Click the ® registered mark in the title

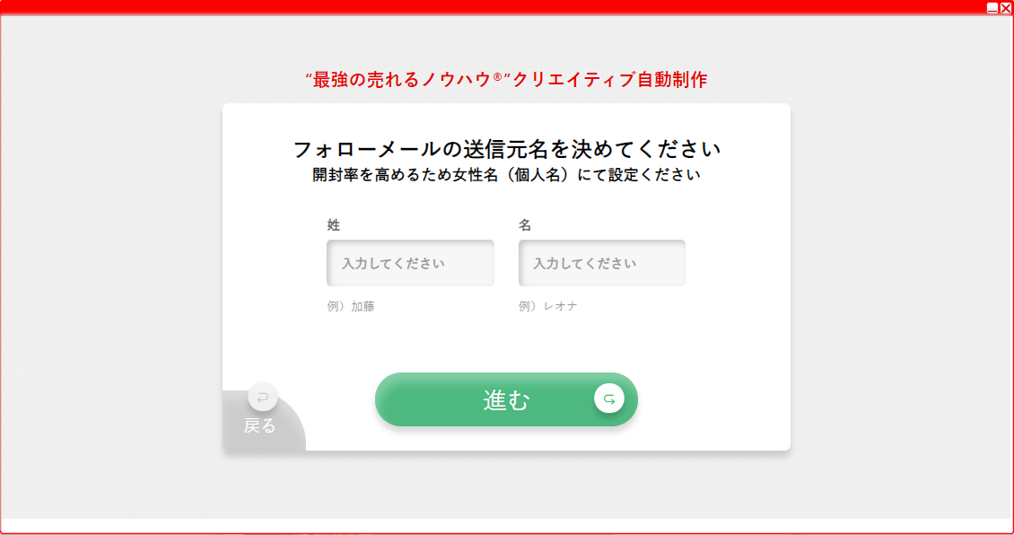point(497,77)
